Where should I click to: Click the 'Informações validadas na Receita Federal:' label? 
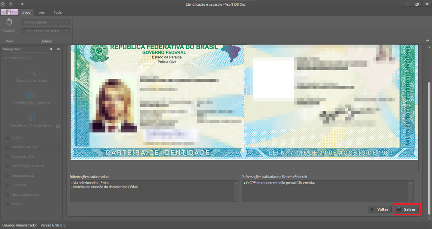point(275,177)
